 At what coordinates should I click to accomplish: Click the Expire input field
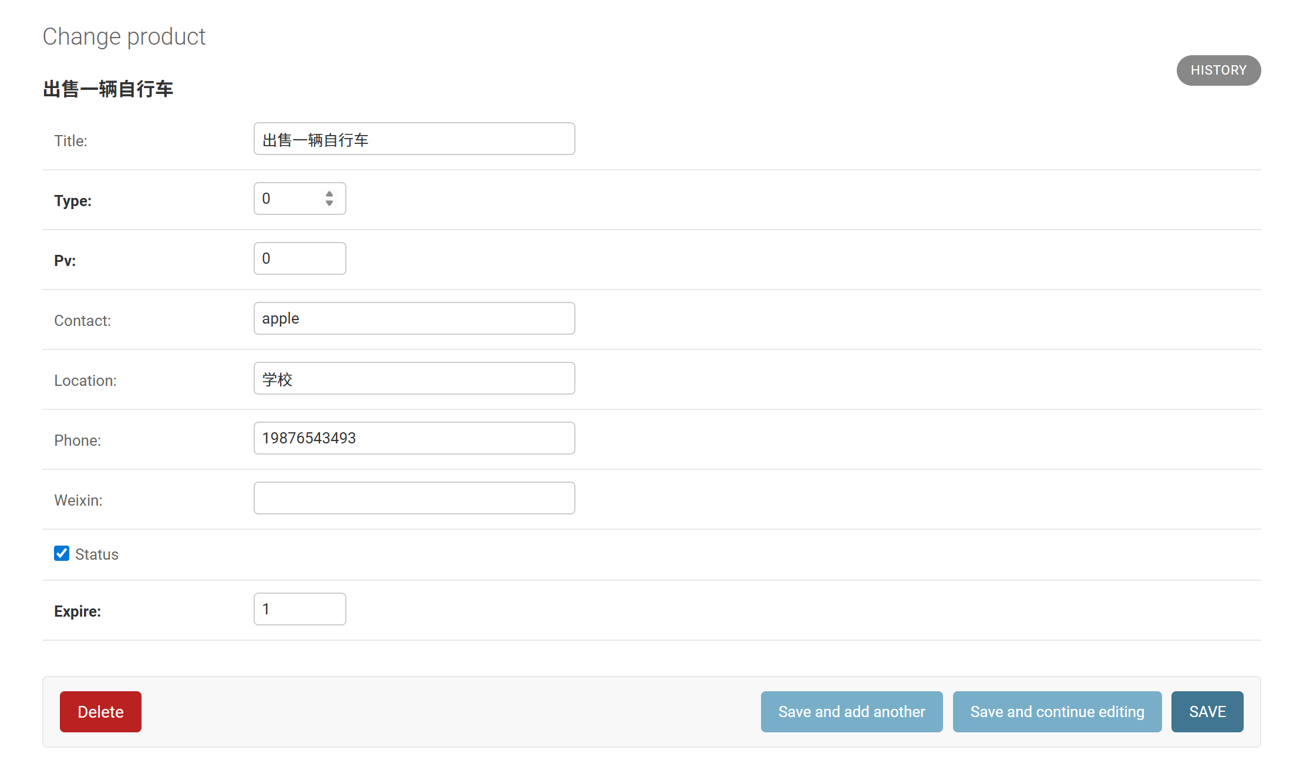(x=299, y=610)
